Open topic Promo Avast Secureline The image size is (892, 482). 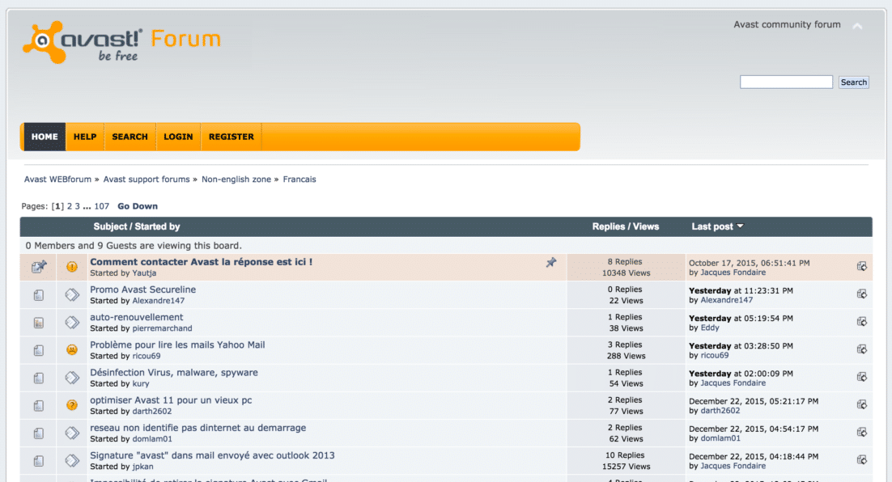pos(142,290)
